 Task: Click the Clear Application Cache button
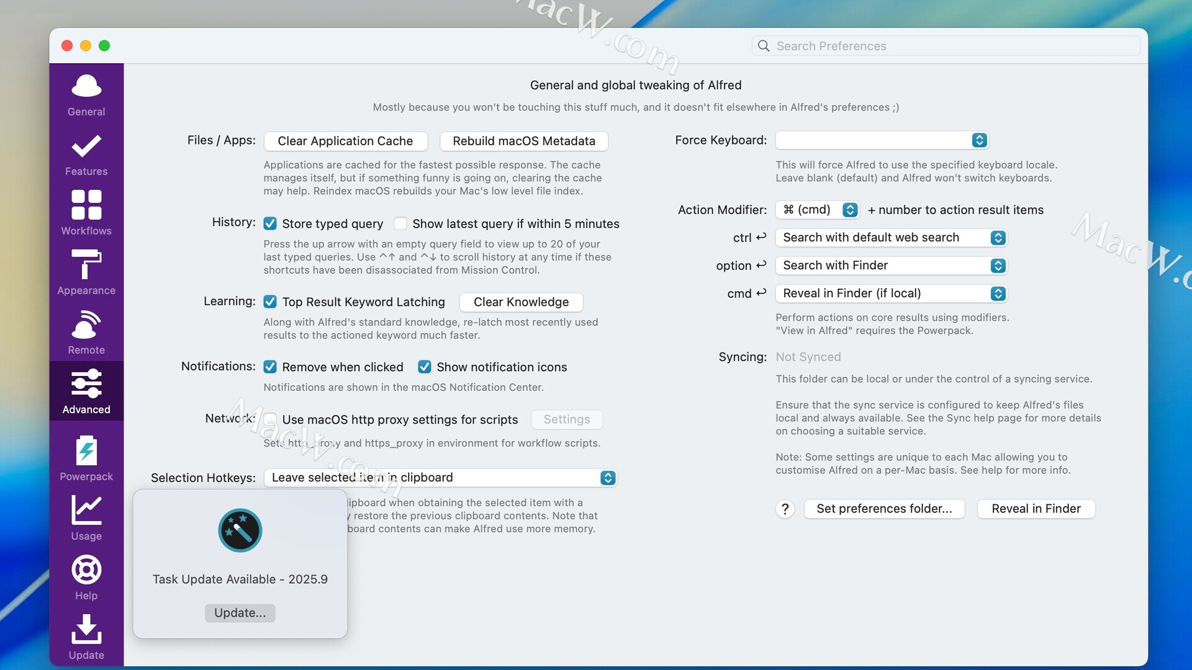[x=345, y=141]
